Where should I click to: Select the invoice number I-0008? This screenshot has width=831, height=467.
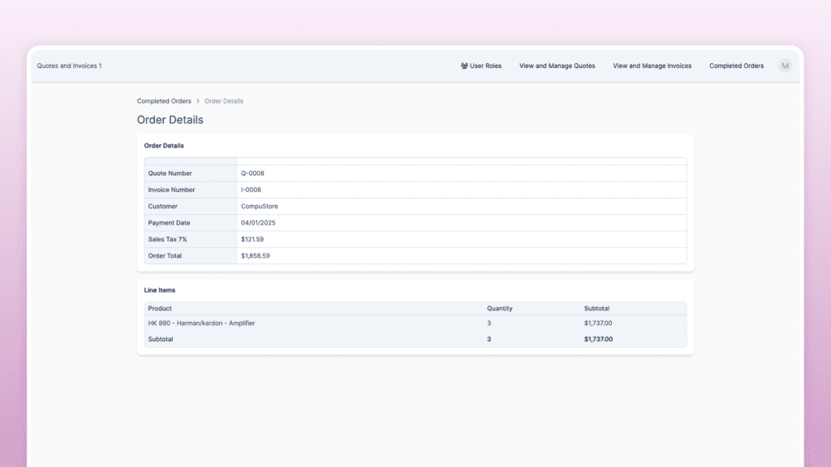[x=252, y=190]
